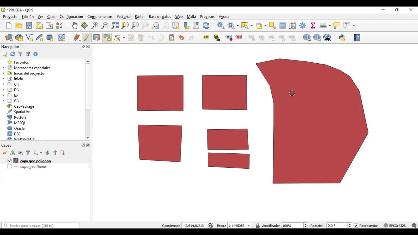
Task: Expand the D:\ drive node
Action: point(3,90)
